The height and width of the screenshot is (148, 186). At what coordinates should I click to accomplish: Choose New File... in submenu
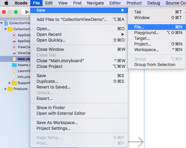tap(157, 27)
